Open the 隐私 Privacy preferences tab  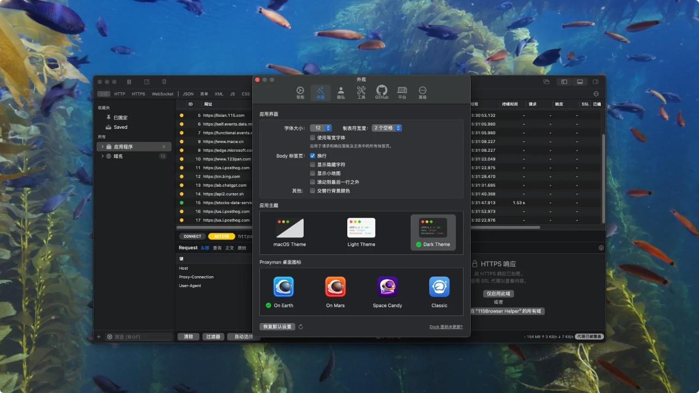pos(341,93)
